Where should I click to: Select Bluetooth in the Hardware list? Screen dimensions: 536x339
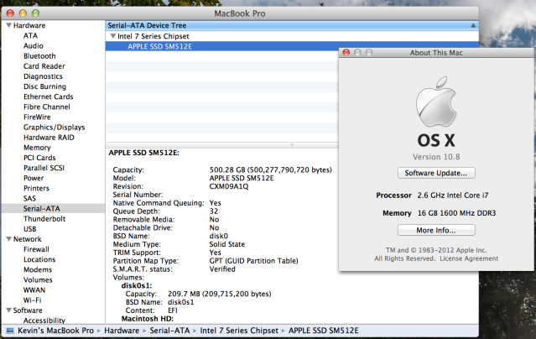[39, 56]
